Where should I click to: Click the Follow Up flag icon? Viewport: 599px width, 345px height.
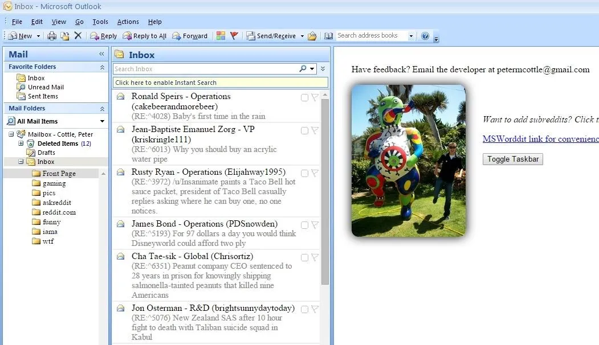click(234, 36)
